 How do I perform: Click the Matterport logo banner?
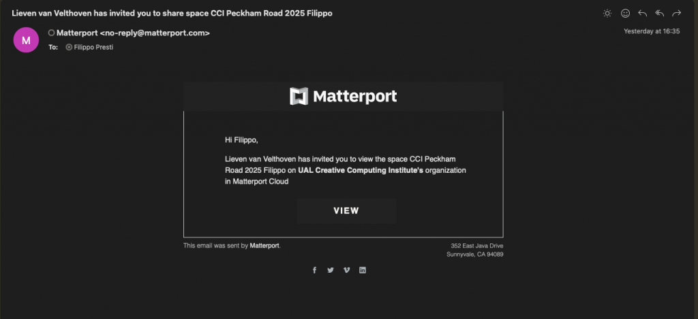point(344,97)
